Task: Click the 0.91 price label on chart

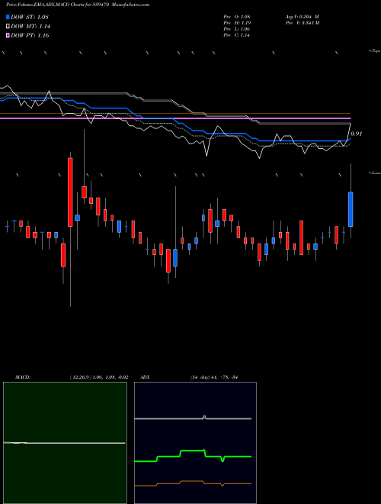Action: pyautogui.click(x=357, y=134)
